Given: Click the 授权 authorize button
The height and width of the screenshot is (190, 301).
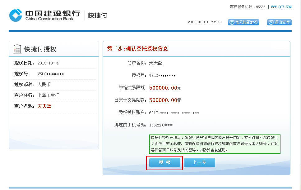Looking at the screenshot, I should click(x=165, y=163).
